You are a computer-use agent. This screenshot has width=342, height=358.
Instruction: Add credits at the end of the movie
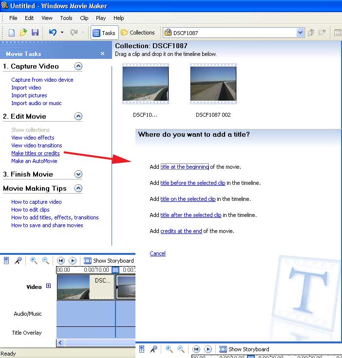click(x=181, y=231)
